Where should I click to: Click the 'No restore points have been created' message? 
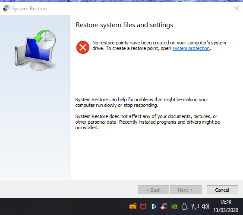click(159, 46)
